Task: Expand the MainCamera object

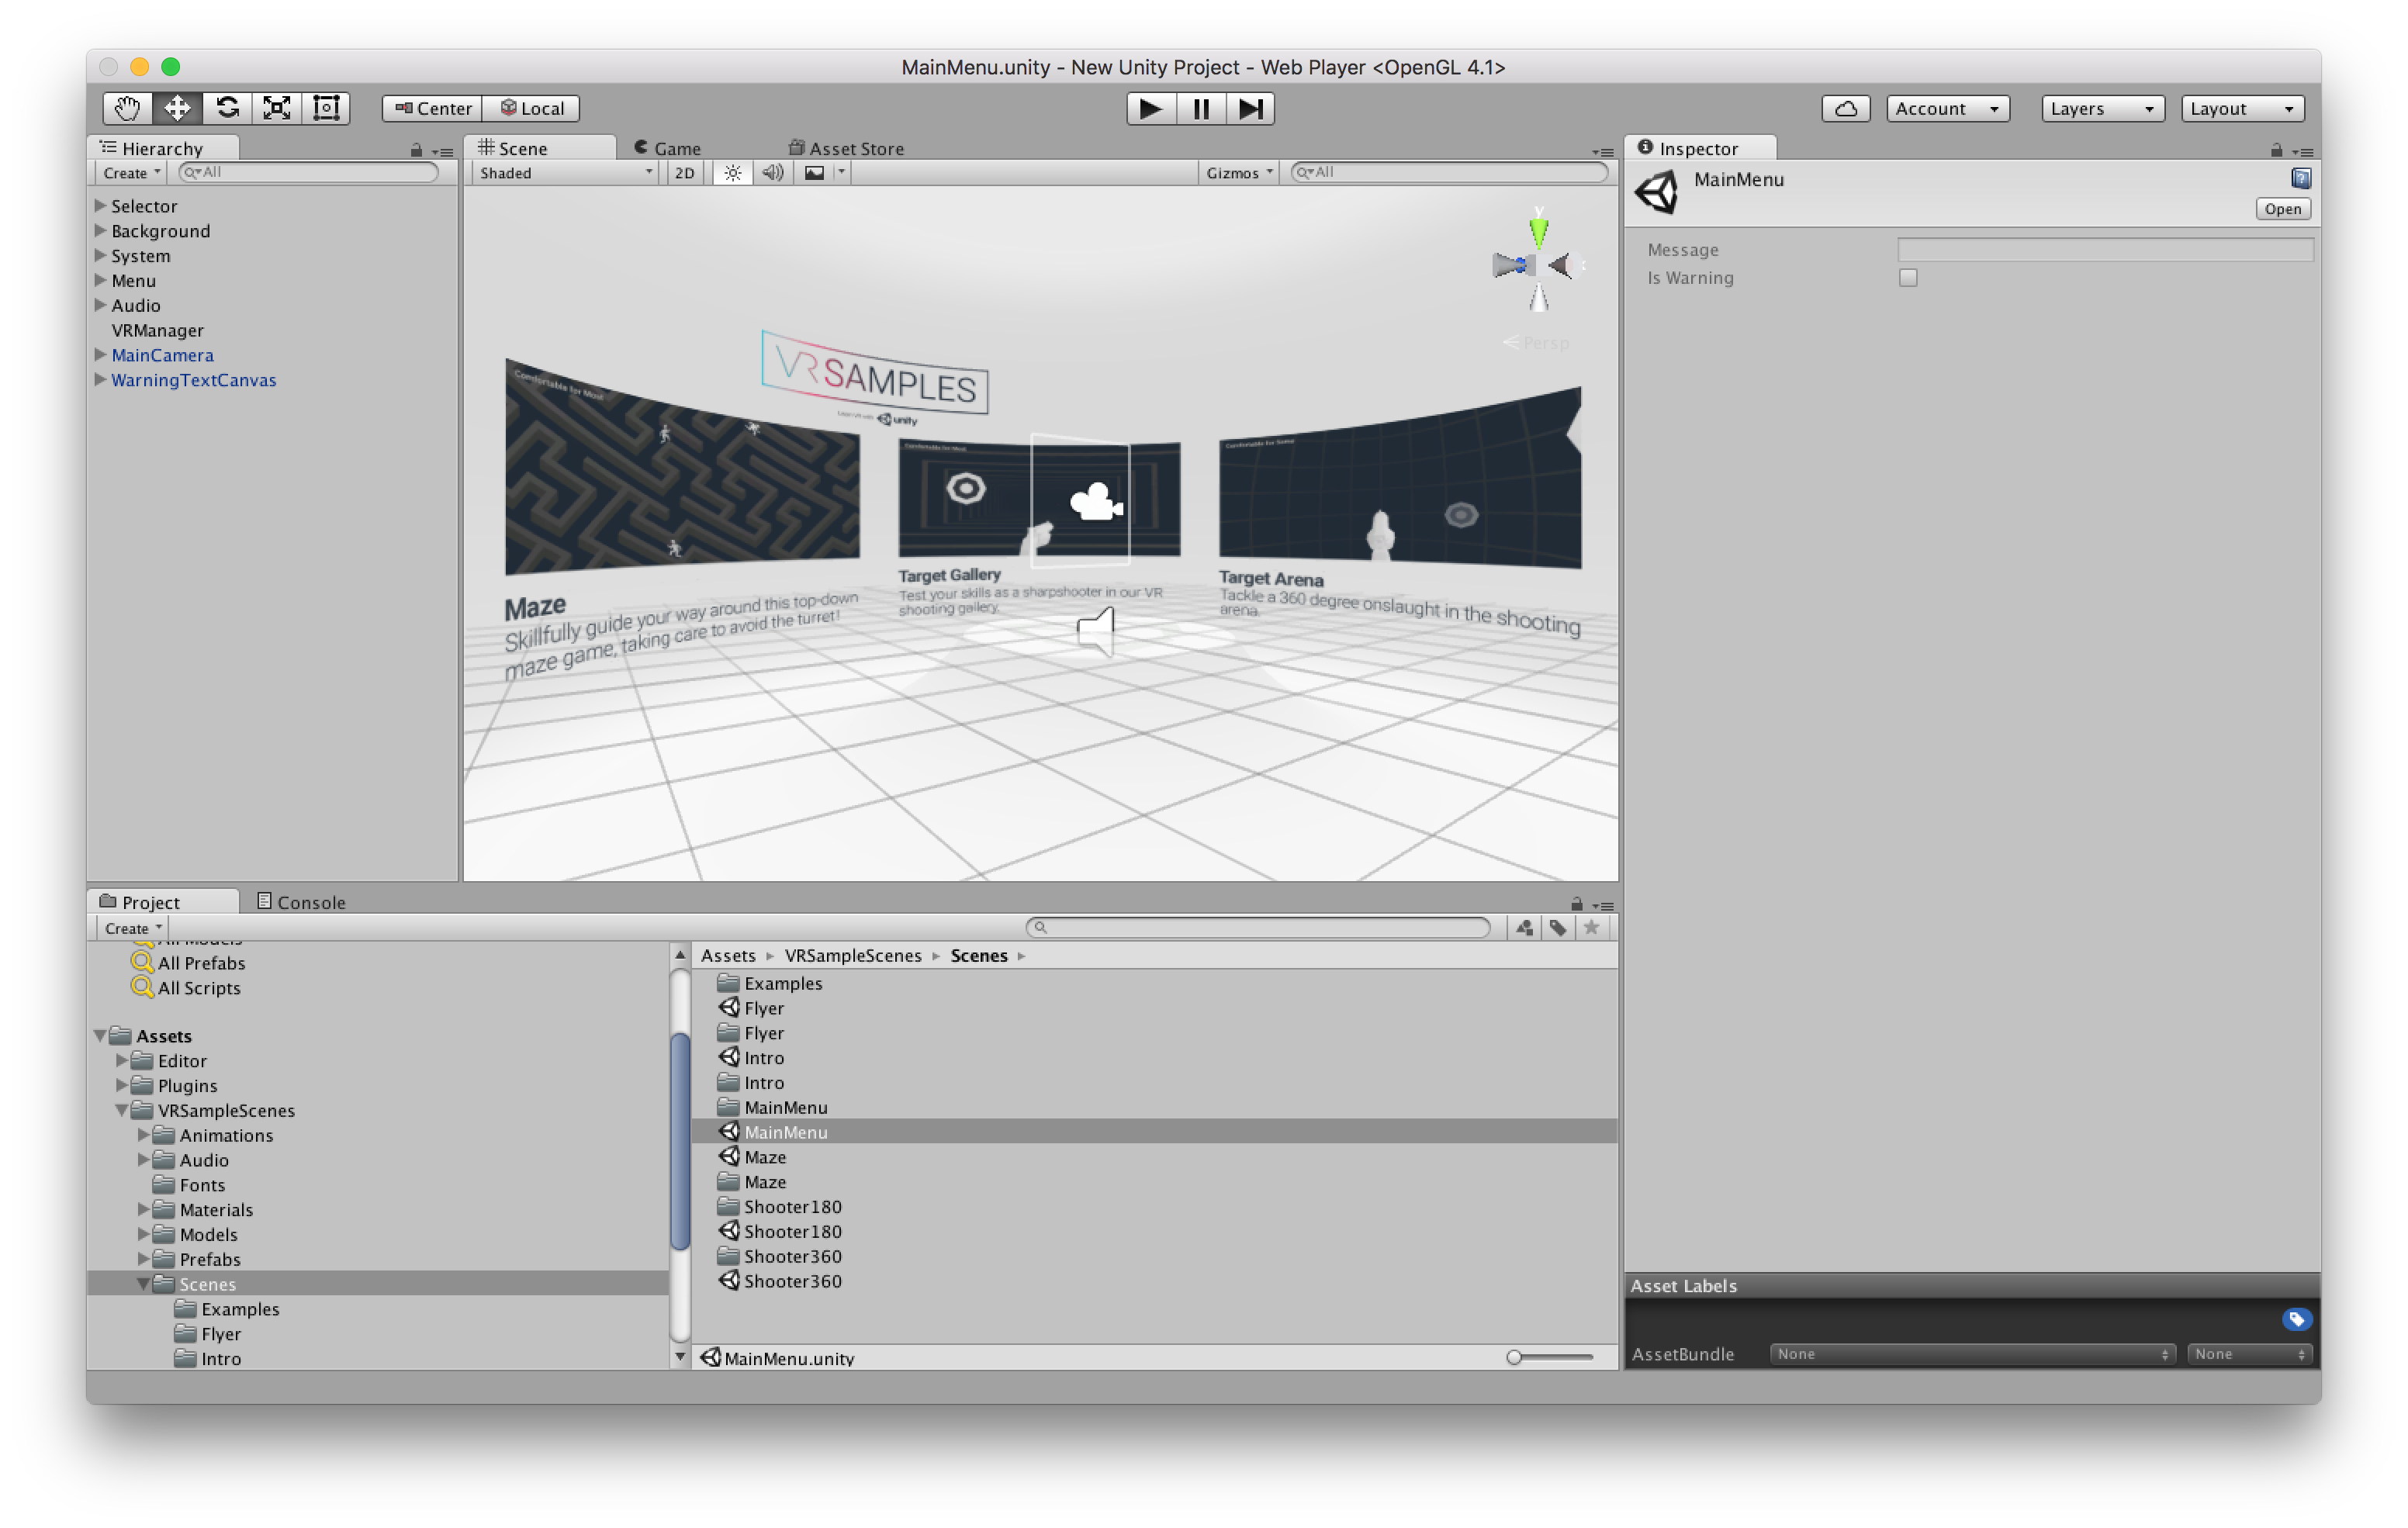Action: 100,354
